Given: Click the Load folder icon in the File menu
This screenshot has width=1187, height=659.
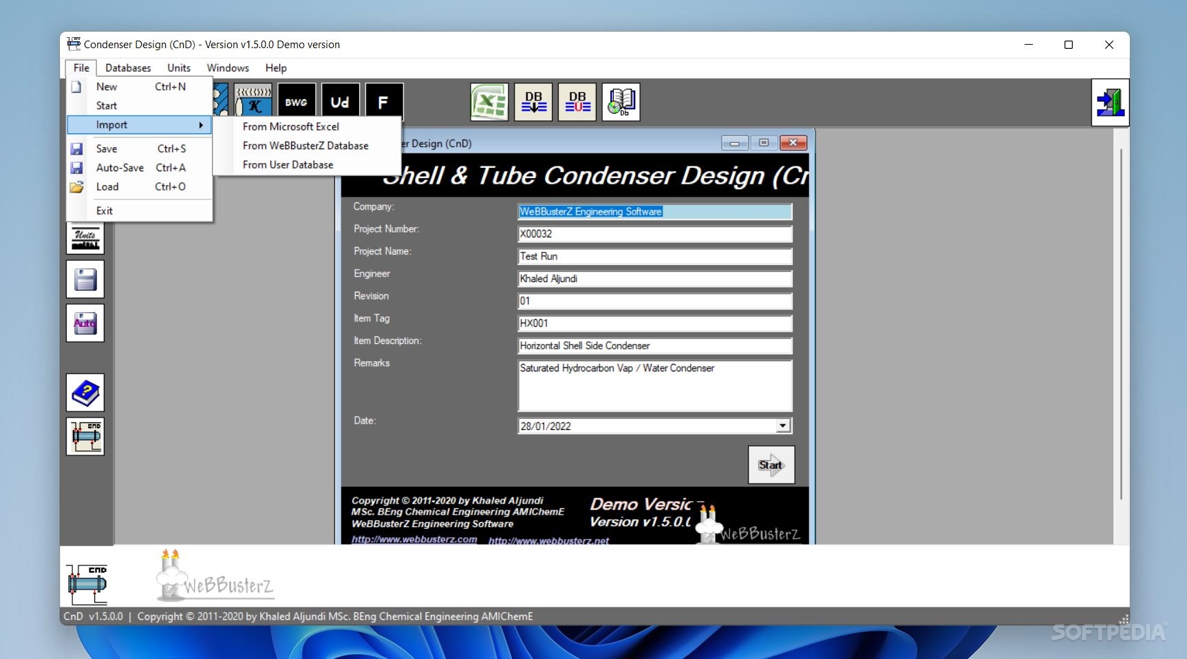Looking at the screenshot, I should click(x=76, y=186).
